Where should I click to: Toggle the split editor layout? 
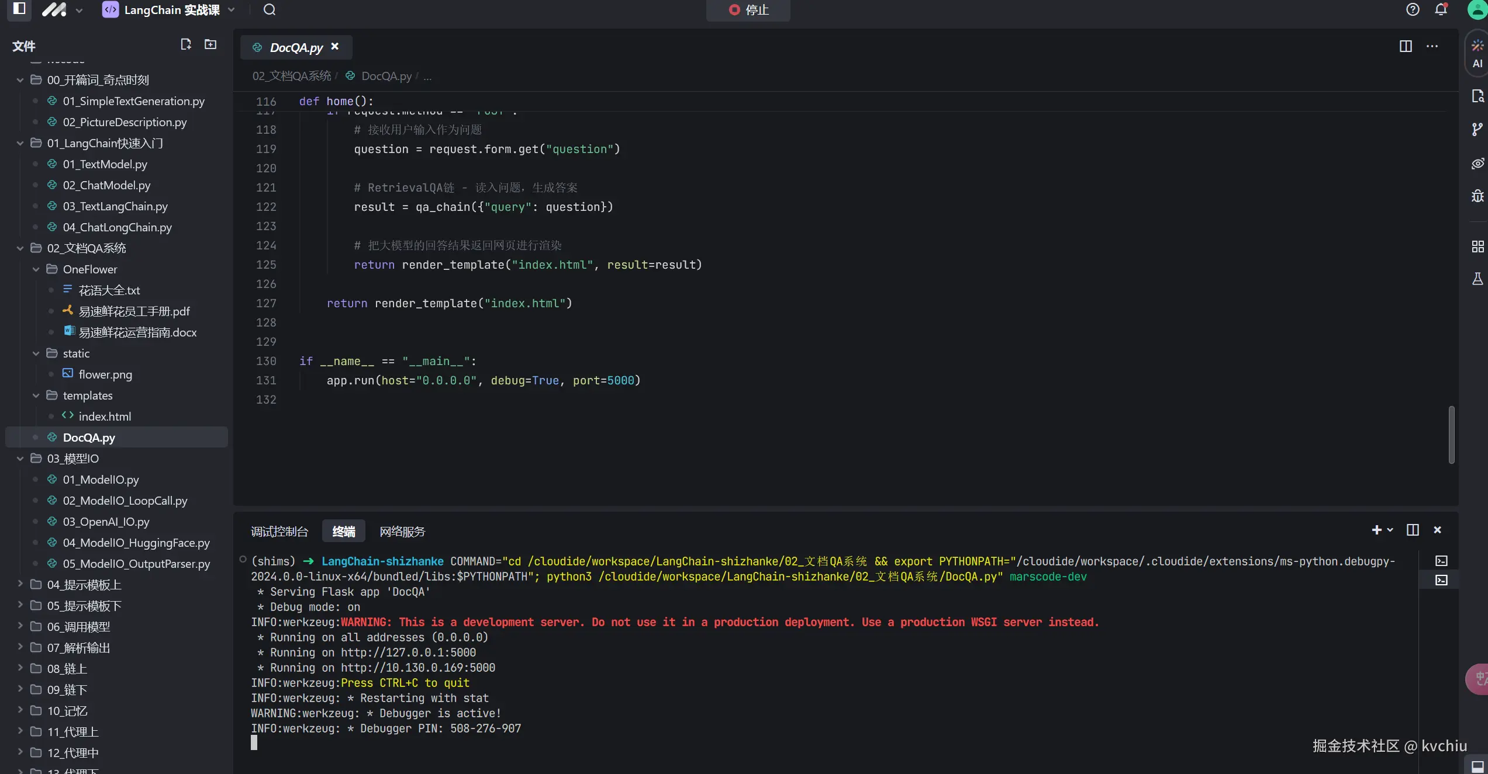(1406, 46)
